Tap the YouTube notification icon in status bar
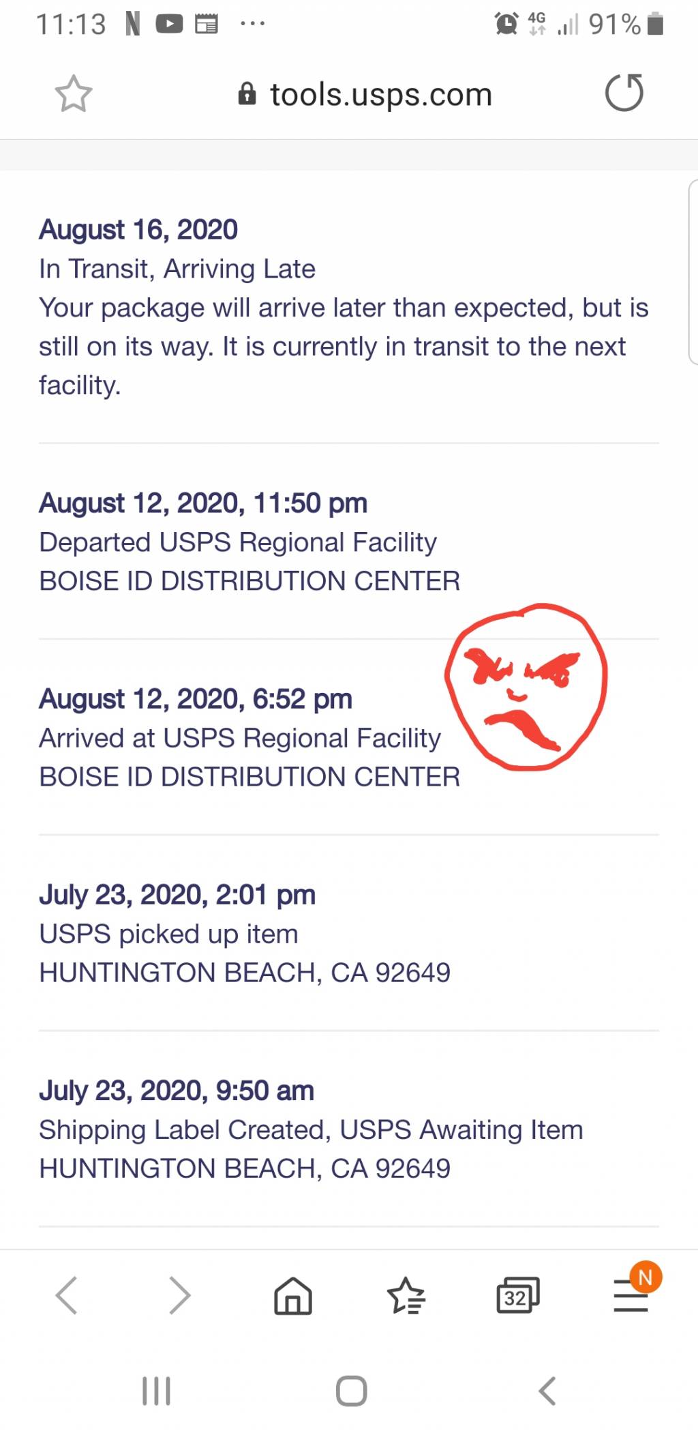 (x=169, y=25)
